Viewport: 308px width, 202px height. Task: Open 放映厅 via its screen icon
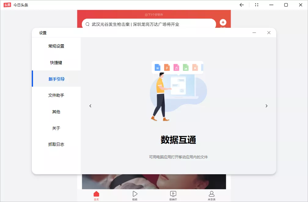tap(173, 193)
